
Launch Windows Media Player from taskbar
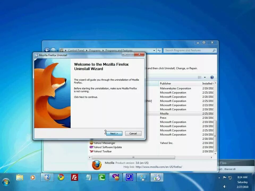[33, 177]
